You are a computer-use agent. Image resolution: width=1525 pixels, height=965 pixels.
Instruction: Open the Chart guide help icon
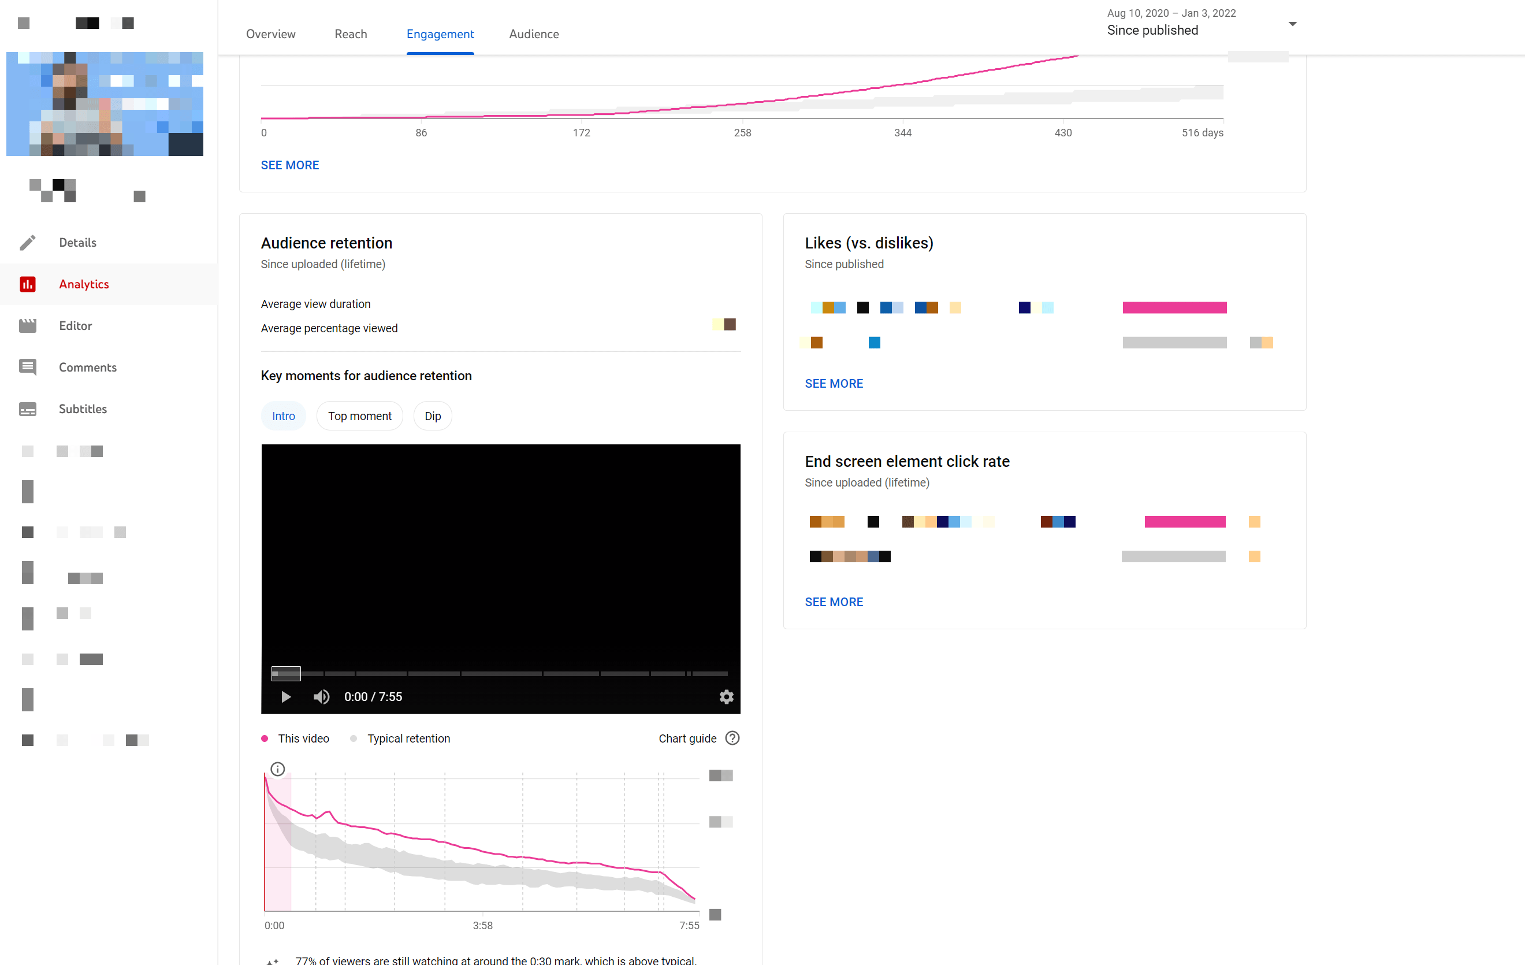point(732,738)
